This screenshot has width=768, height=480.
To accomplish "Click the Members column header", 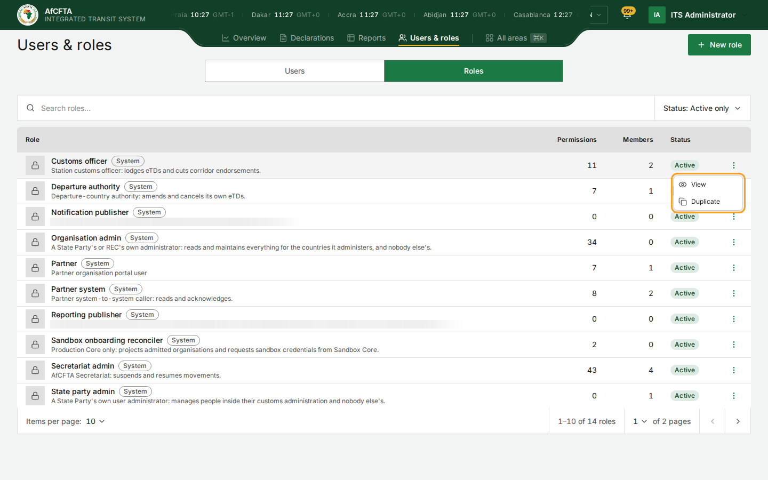I will point(638,140).
